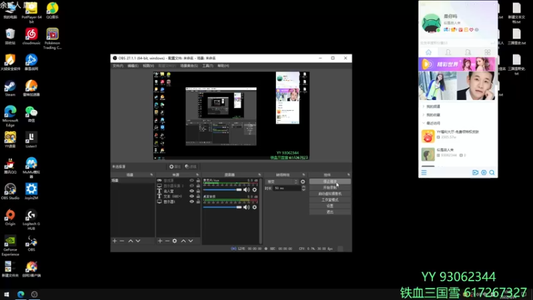
Task: Mute the desktop audio speaker icon
Action: pyautogui.click(x=247, y=207)
